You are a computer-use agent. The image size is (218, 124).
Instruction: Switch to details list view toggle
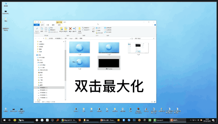point(152,102)
